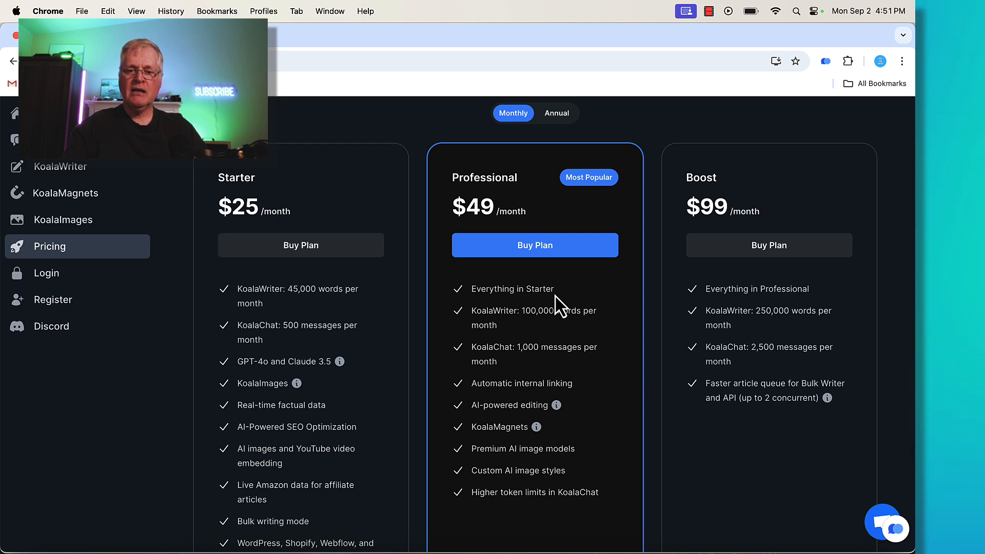The image size is (985, 554).
Task: Click the browser extensions puzzle icon
Action: pos(848,61)
